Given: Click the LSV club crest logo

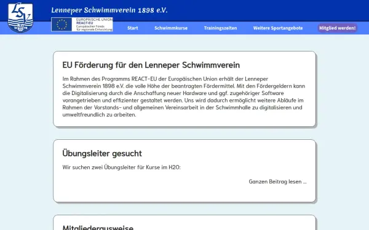Looking at the screenshot, I should 20,17.
